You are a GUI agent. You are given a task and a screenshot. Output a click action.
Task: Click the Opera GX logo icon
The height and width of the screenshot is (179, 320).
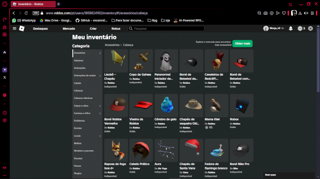click(x=4, y=4)
